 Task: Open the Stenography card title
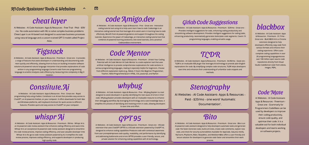click(210, 87)
